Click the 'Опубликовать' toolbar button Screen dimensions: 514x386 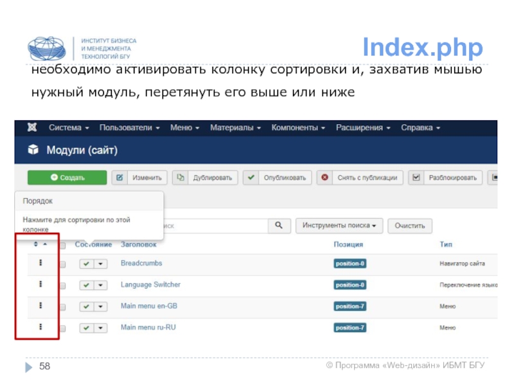click(278, 178)
